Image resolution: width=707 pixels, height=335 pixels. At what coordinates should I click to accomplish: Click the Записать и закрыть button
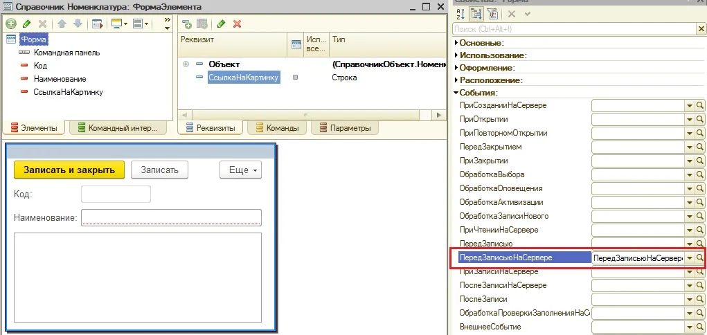[x=69, y=170]
